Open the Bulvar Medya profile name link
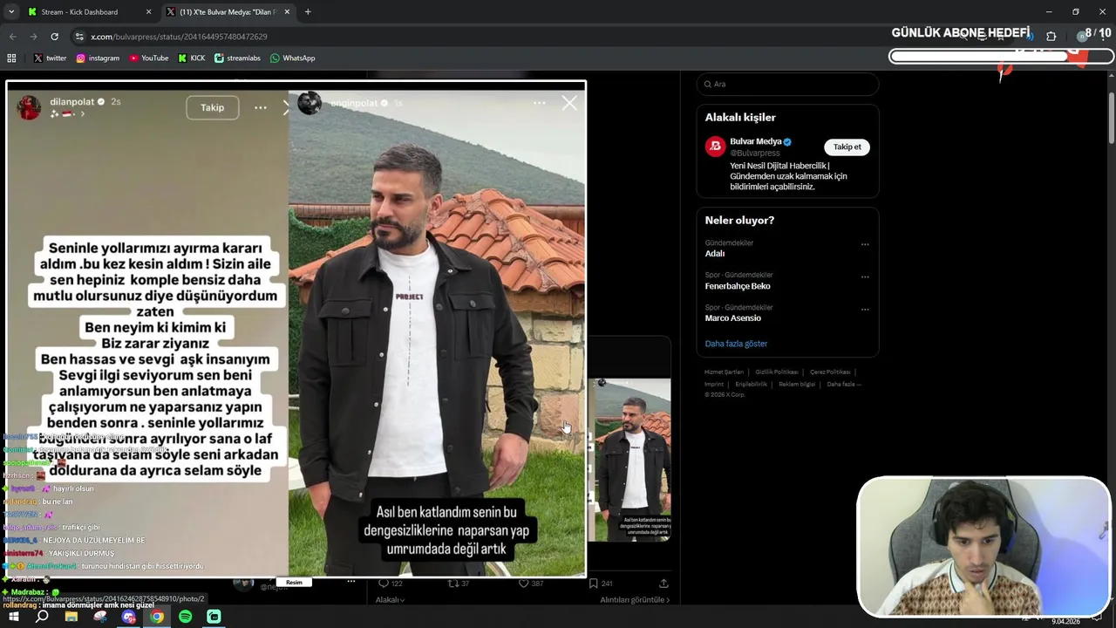Viewport: 1116px width, 628px height. pyautogui.click(x=755, y=141)
